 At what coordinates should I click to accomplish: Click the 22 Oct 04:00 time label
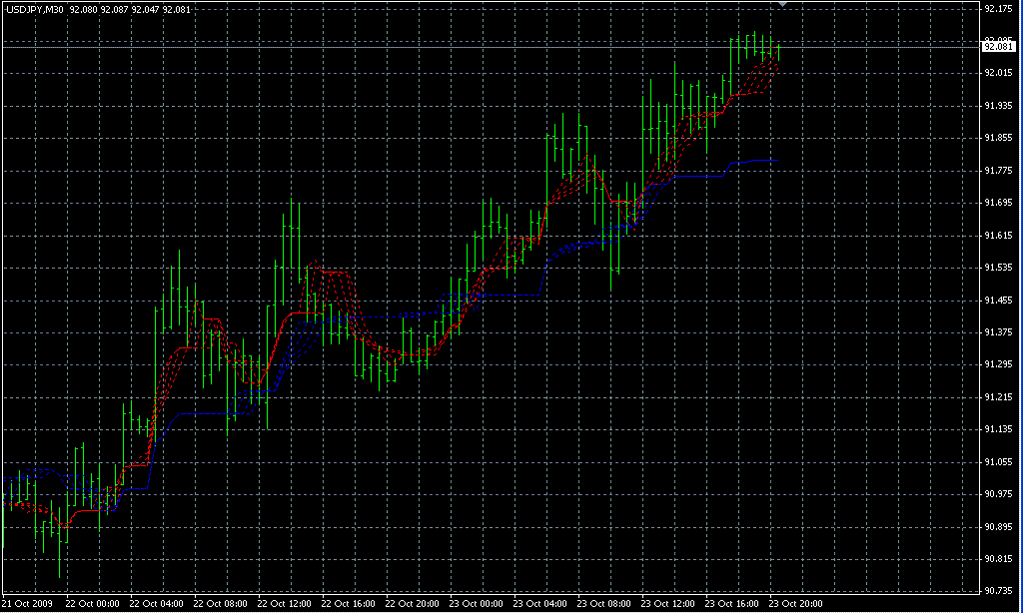157,604
